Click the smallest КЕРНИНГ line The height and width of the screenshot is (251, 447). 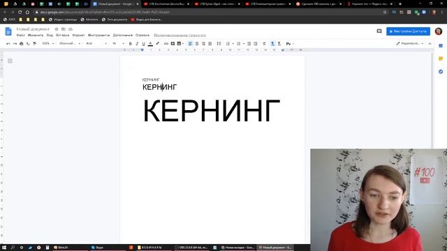[x=151, y=79]
